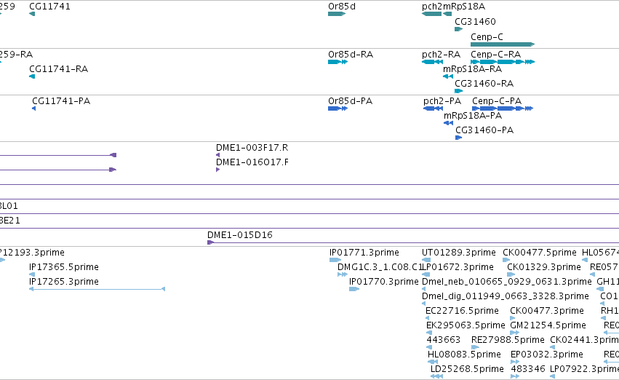
Task: Select the Cenp-C-RA exon glyph
Action: (503, 62)
